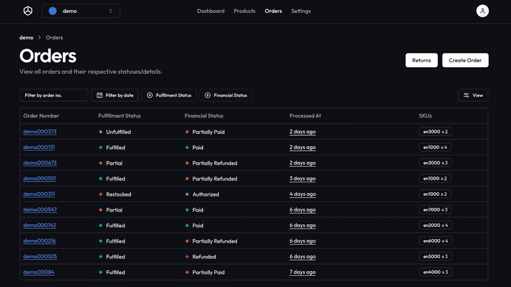Click the Unfulfilled status in demo000373 row
Screen dimensions: 511x287
pyautogui.click(x=118, y=132)
